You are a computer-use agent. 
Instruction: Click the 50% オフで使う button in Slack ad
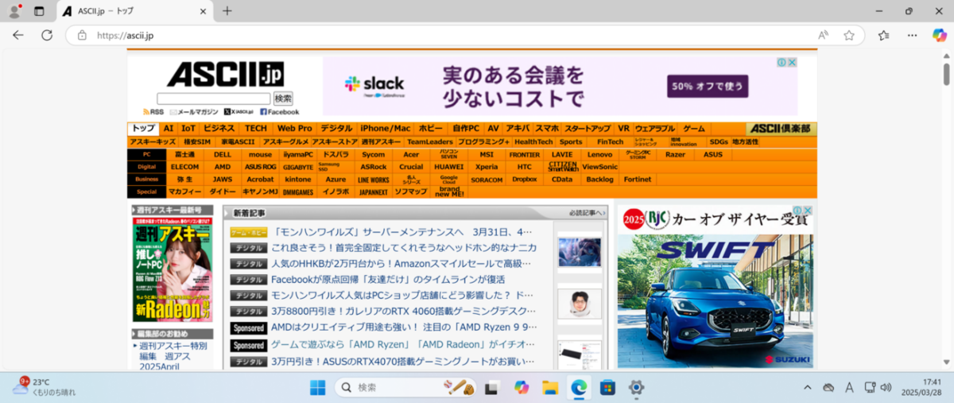click(x=708, y=86)
